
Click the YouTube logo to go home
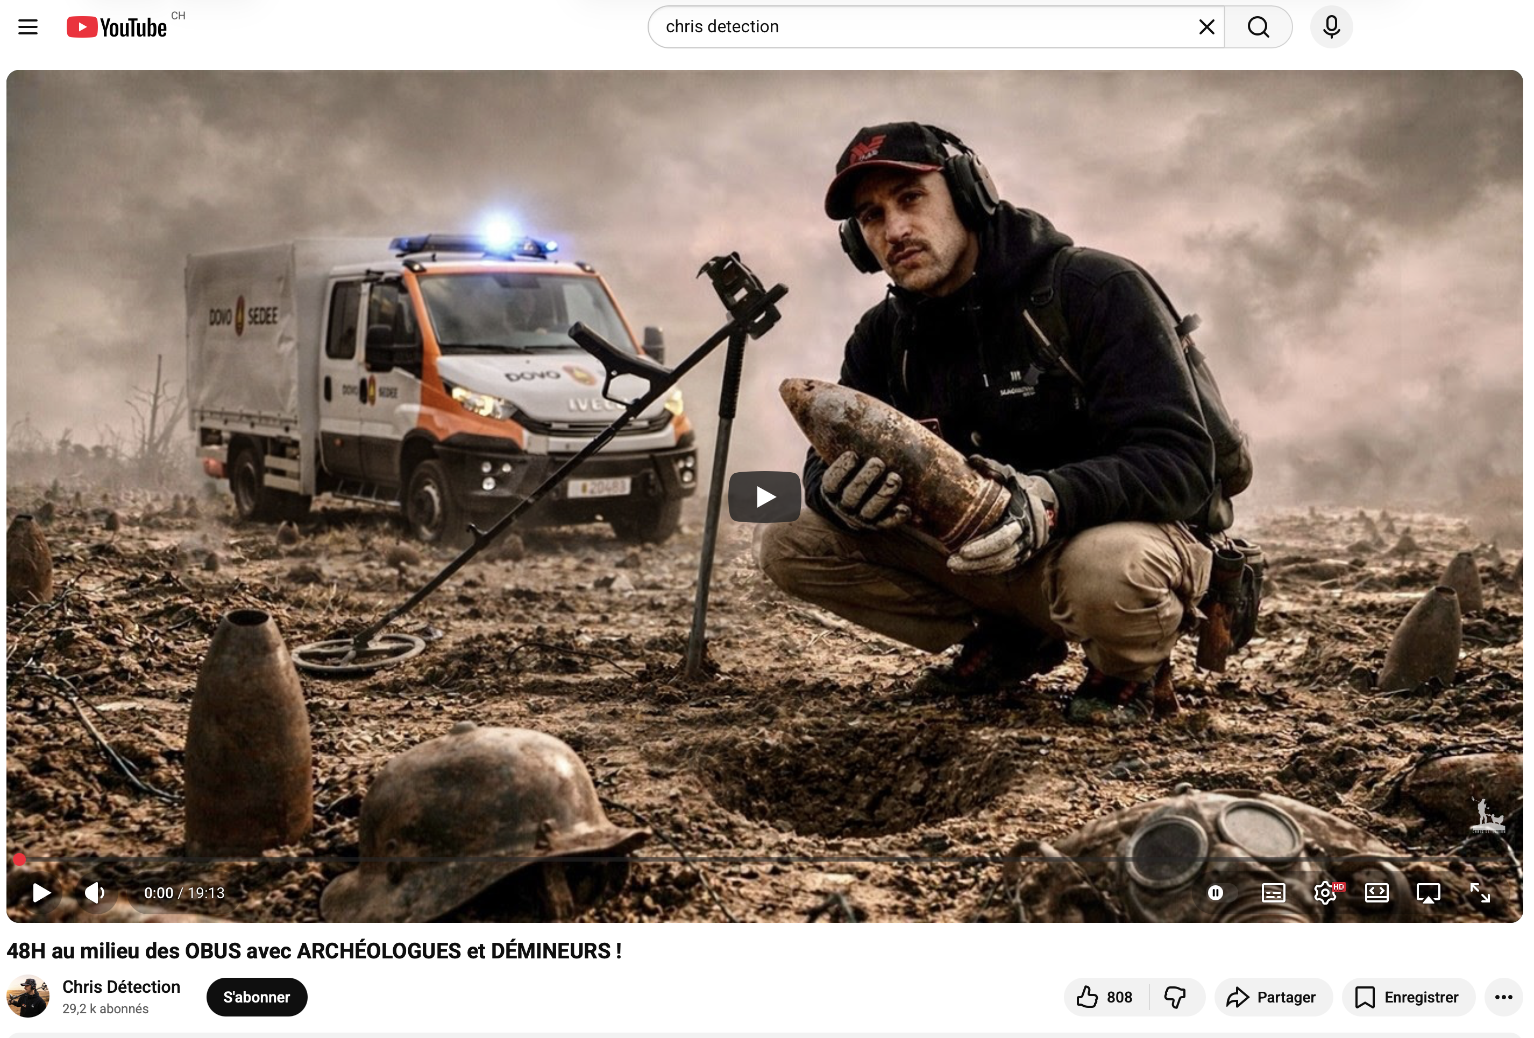(117, 27)
